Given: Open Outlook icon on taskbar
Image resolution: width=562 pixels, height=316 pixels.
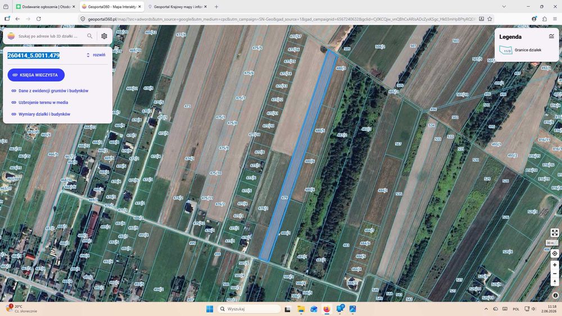Looking at the screenshot, I should (x=314, y=309).
